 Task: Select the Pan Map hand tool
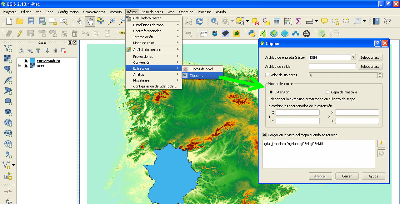(90, 22)
